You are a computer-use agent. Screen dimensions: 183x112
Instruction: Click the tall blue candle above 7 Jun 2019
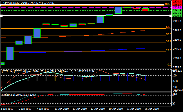click(37, 33)
